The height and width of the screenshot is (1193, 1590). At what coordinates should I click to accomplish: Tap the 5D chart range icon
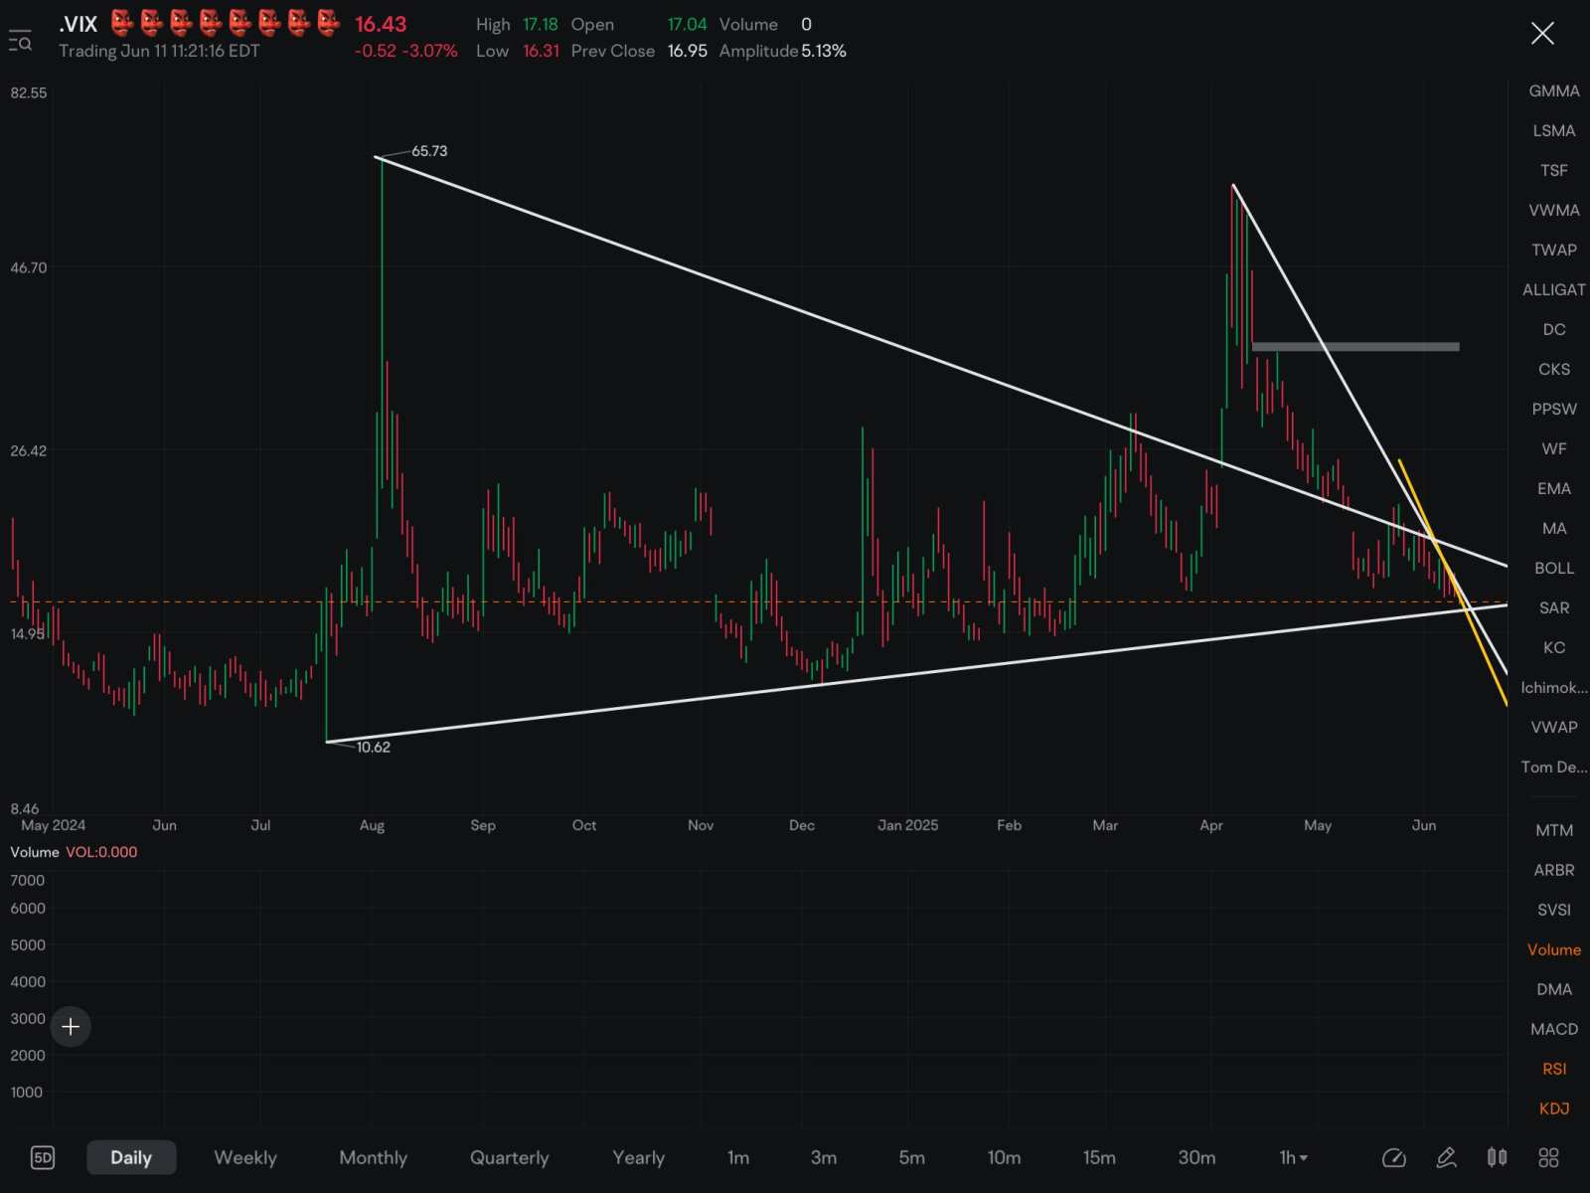tap(43, 1157)
